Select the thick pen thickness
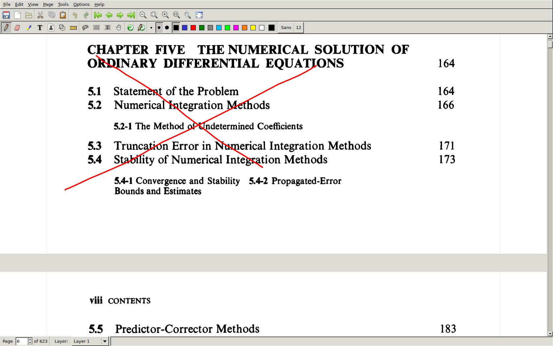553x346 pixels. [167, 28]
